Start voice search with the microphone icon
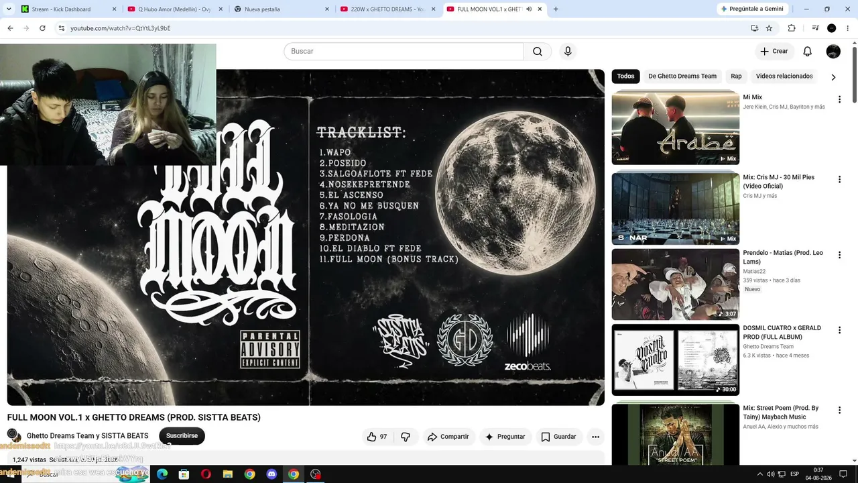 tap(568, 52)
